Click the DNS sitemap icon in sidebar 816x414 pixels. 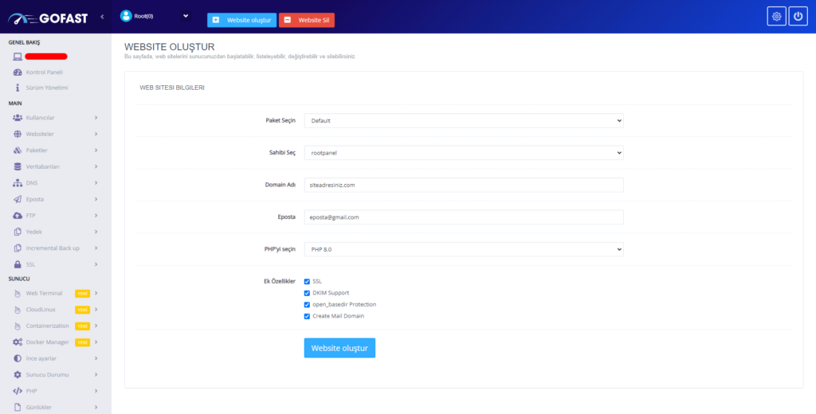click(18, 182)
